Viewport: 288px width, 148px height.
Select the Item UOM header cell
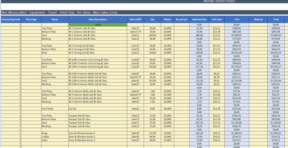coord(135,20)
